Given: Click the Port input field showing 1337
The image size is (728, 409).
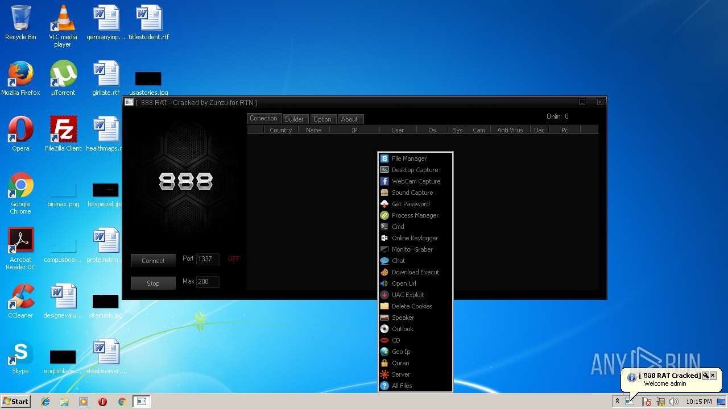Looking at the screenshot, I should 208,259.
